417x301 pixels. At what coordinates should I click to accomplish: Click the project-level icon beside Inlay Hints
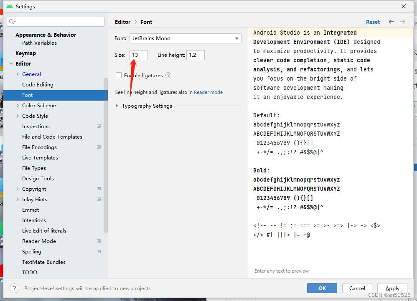pyautogui.click(x=99, y=199)
